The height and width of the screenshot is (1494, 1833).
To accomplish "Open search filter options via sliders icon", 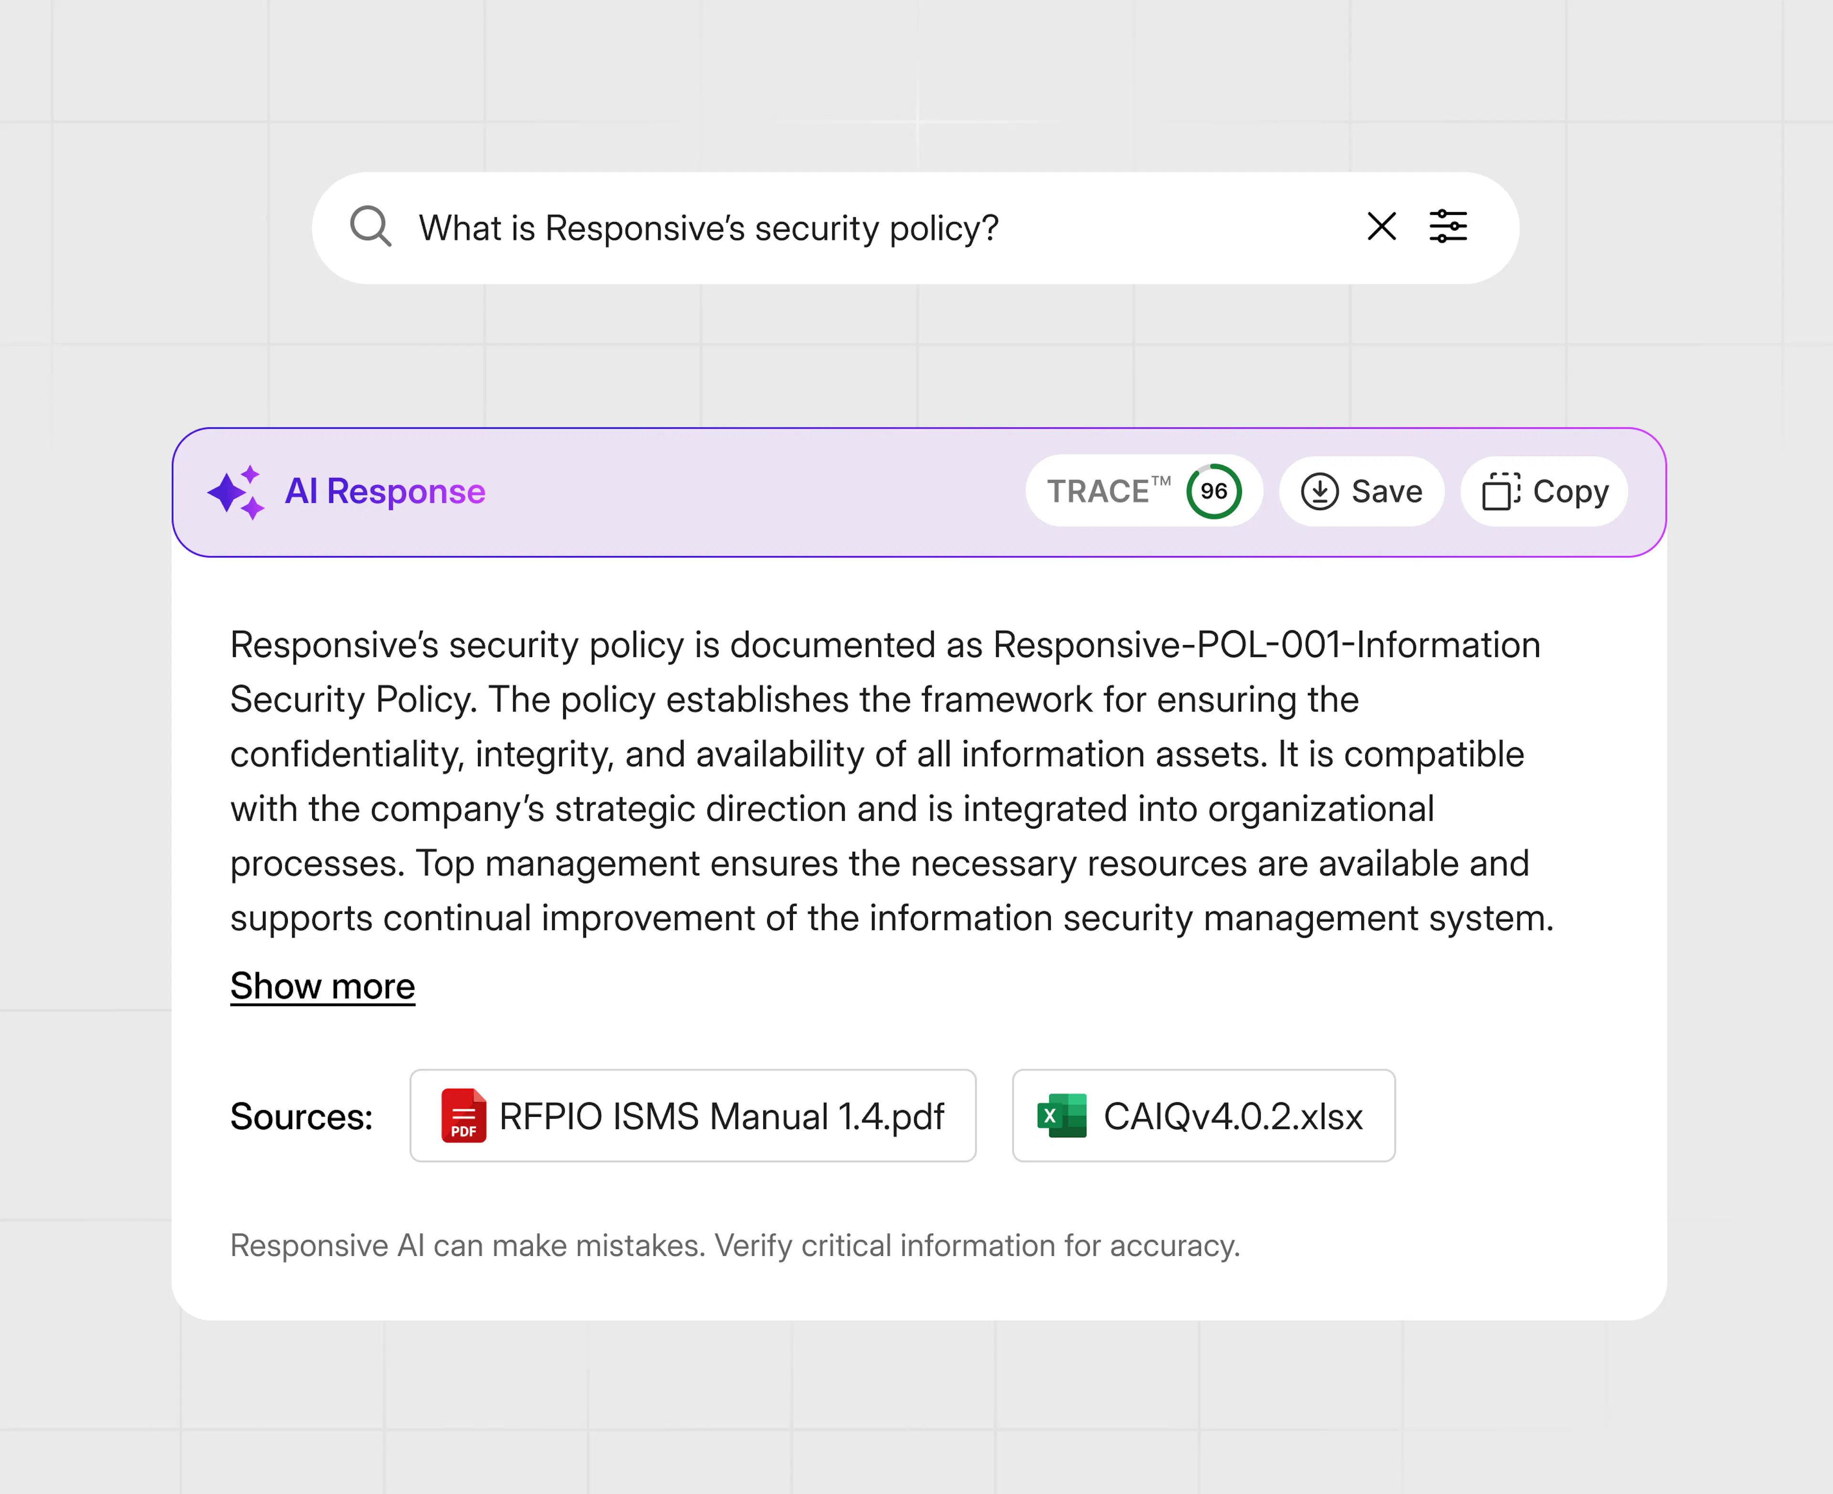I will click(1448, 226).
